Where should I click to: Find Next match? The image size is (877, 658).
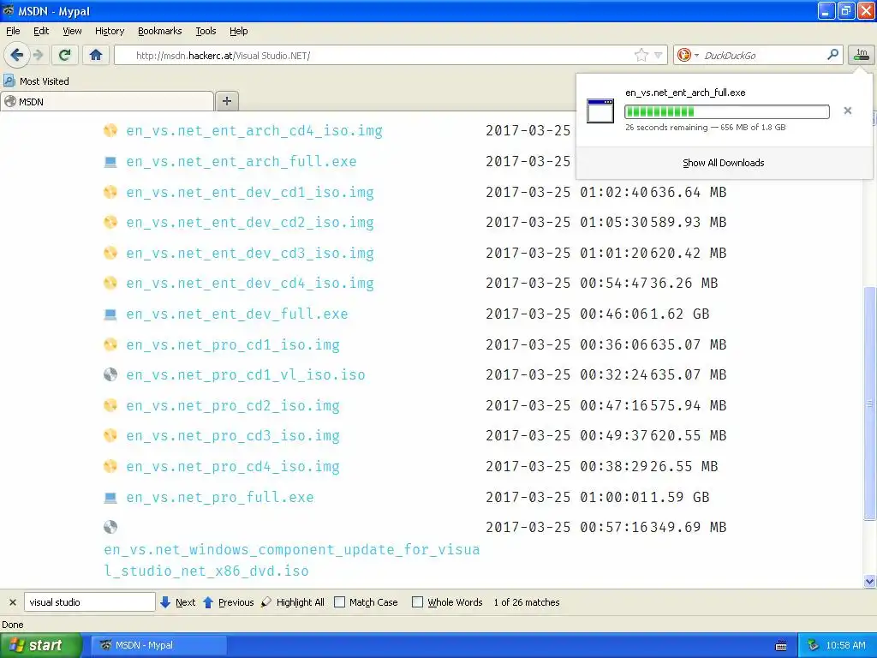pos(178,602)
